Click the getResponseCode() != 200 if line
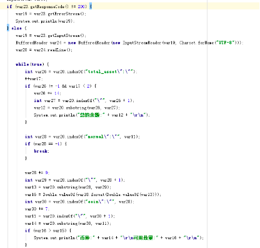The width and height of the screenshot is (260, 248). click(49, 6)
